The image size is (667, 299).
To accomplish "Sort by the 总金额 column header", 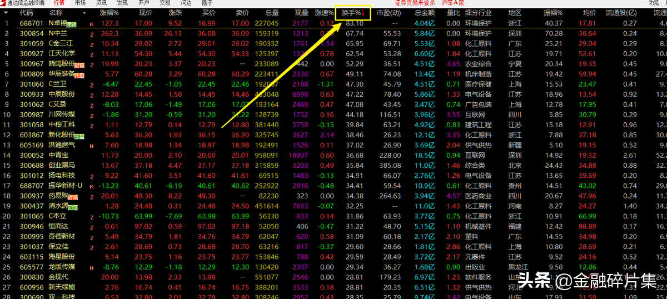I will 426,12.
